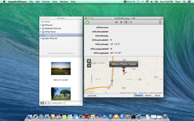Open the ImageExifViewer application menu
This screenshot has height=121, width=194.
click(x=17, y=2)
